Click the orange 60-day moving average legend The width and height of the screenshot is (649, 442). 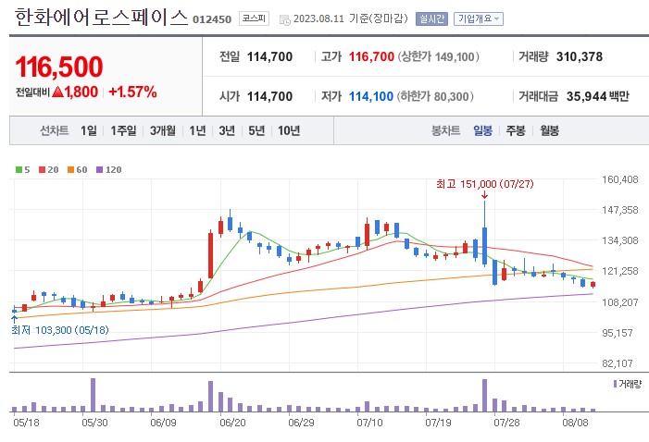tap(78, 169)
